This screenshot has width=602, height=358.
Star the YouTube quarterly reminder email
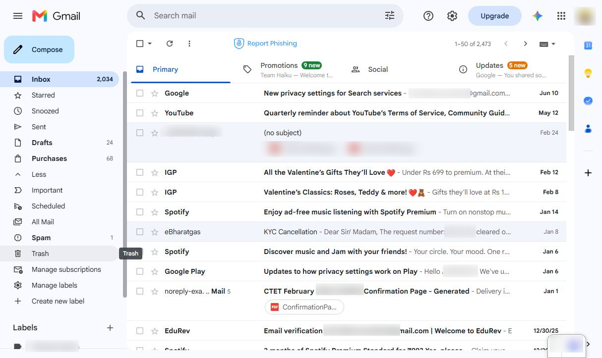[155, 113]
